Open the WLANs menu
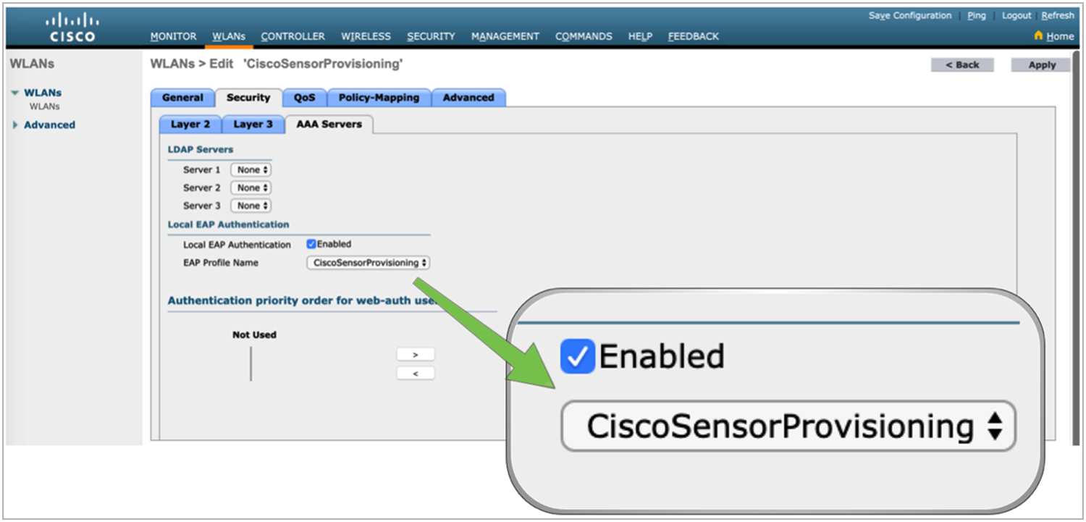 tap(229, 36)
